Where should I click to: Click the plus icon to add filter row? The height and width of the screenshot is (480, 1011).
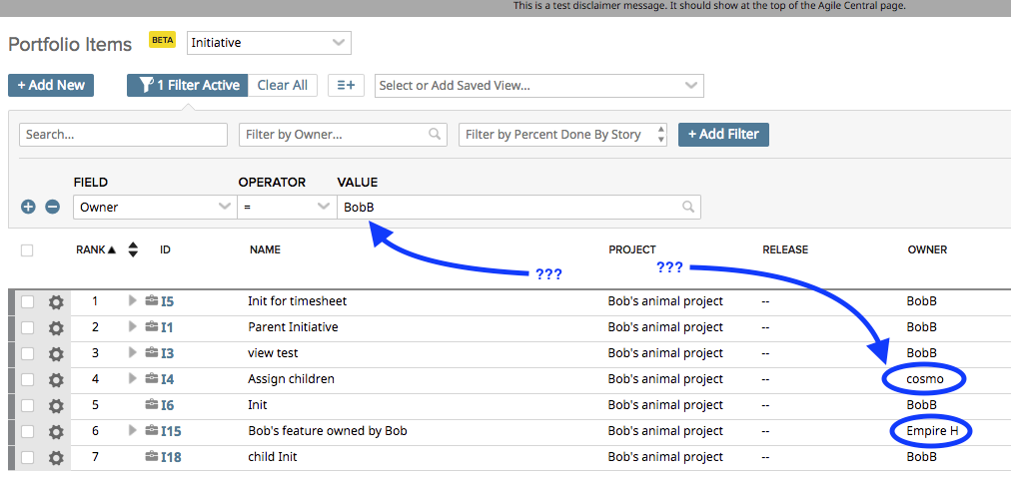coord(28,207)
